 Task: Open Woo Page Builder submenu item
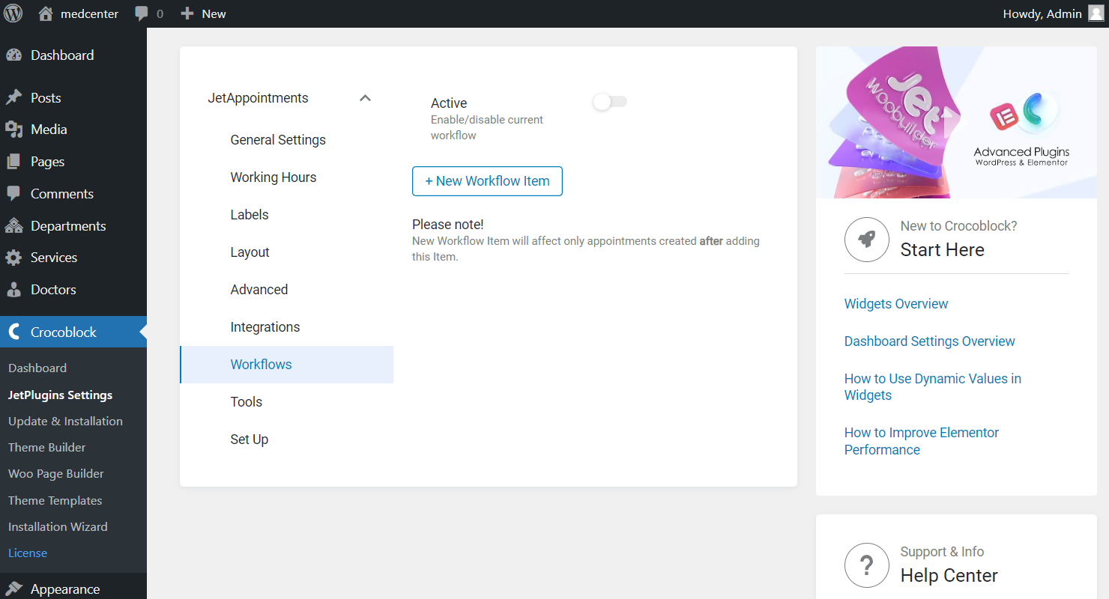[x=56, y=474]
